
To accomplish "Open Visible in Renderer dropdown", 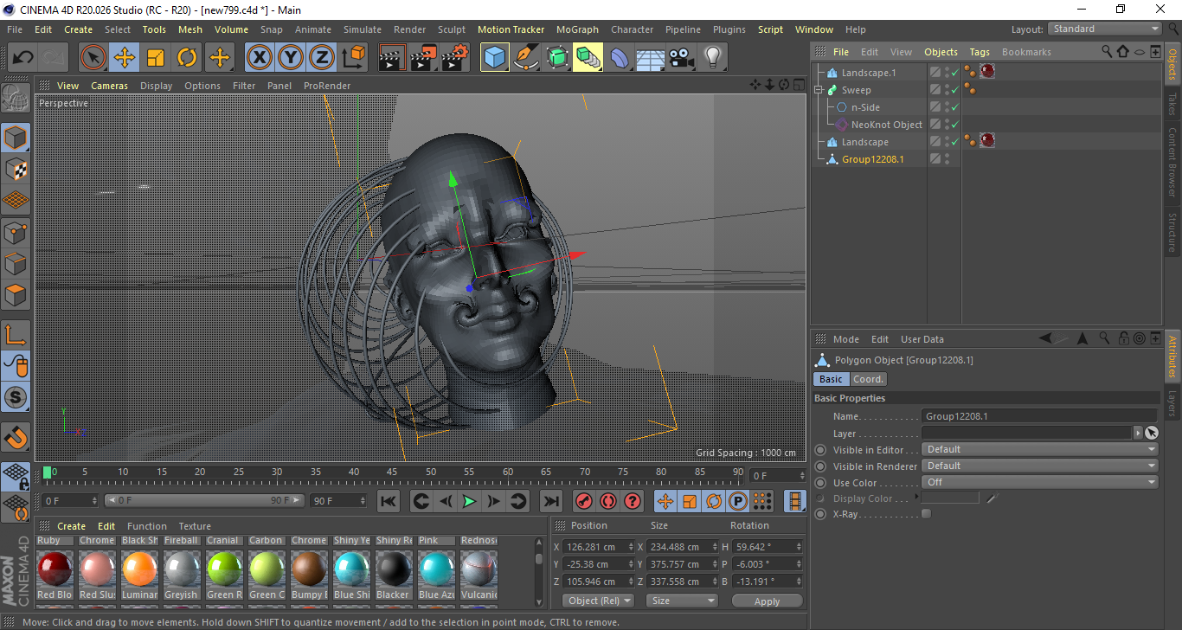I will click(x=1039, y=466).
